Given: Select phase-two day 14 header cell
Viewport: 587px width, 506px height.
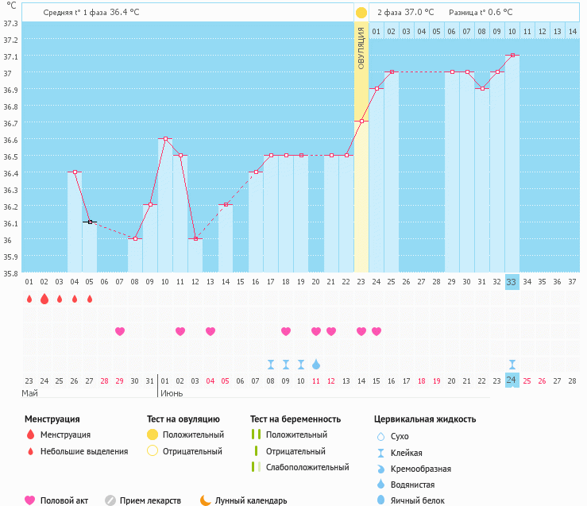Looking at the screenshot, I should [x=572, y=31].
